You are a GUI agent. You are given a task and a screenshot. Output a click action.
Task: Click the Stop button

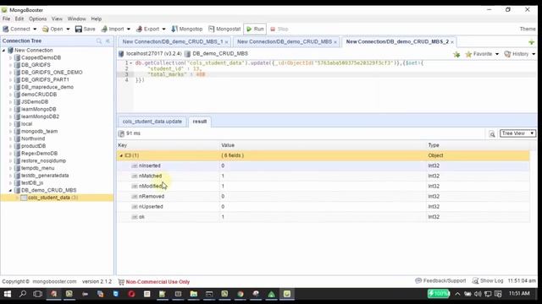[x=279, y=29]
